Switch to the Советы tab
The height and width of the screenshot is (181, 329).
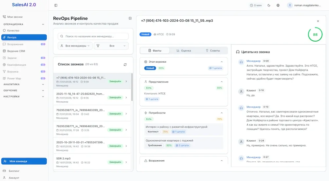213,50
